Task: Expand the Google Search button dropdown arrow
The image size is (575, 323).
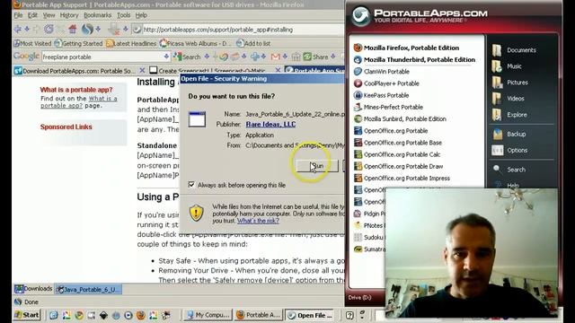Action: coord(207,57)
